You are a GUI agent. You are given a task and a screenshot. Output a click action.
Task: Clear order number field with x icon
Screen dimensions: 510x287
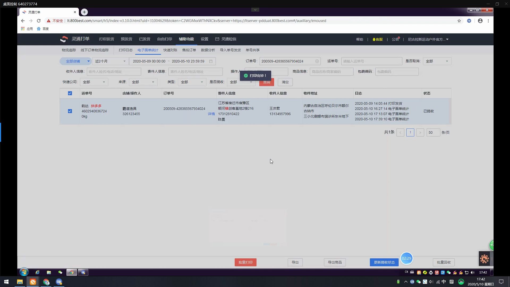(317, 61)
